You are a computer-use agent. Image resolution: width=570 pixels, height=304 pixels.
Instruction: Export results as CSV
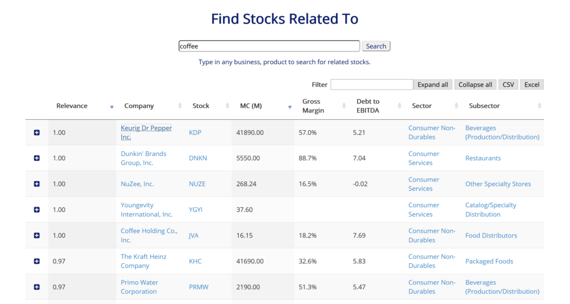(x=508, y=85)
